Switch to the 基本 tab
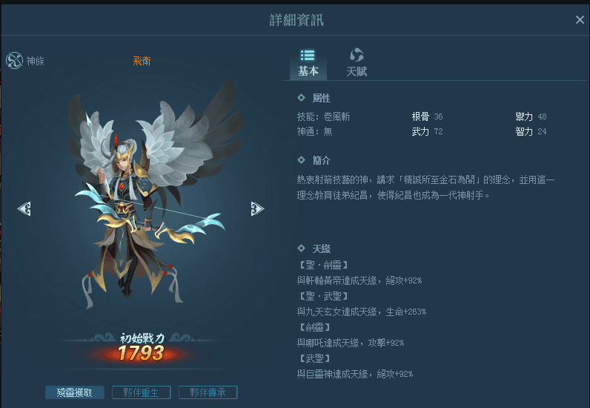Screen dimensions: 590x408 [x=308, y=63]
